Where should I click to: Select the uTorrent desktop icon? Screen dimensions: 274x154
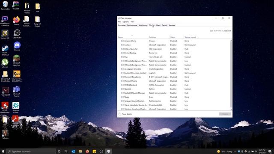click(5, 63)
